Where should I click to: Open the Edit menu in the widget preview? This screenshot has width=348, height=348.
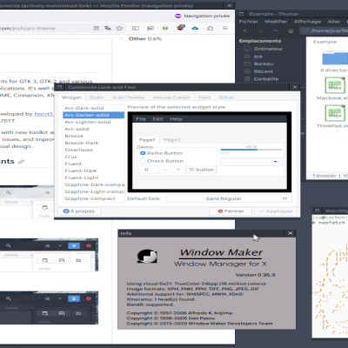pos(157,119)
